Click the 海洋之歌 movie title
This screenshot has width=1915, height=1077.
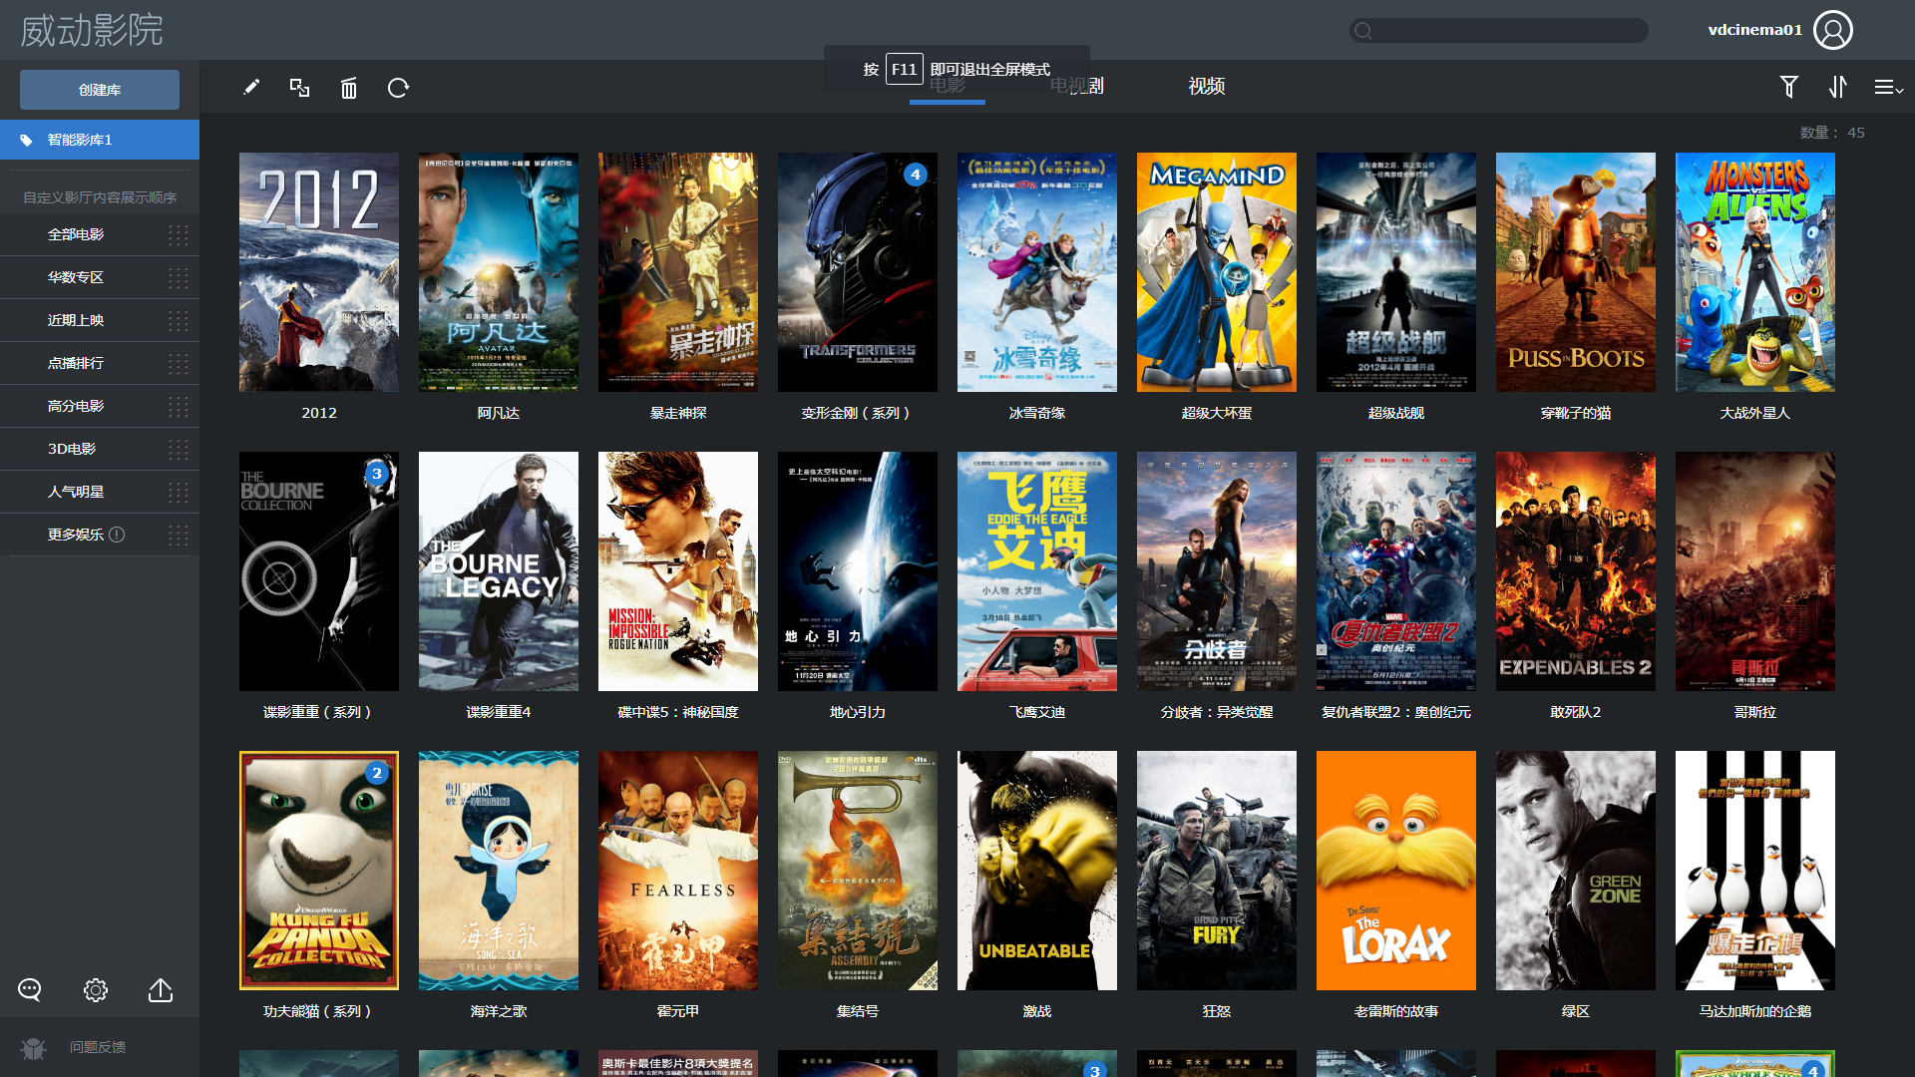499,1011
